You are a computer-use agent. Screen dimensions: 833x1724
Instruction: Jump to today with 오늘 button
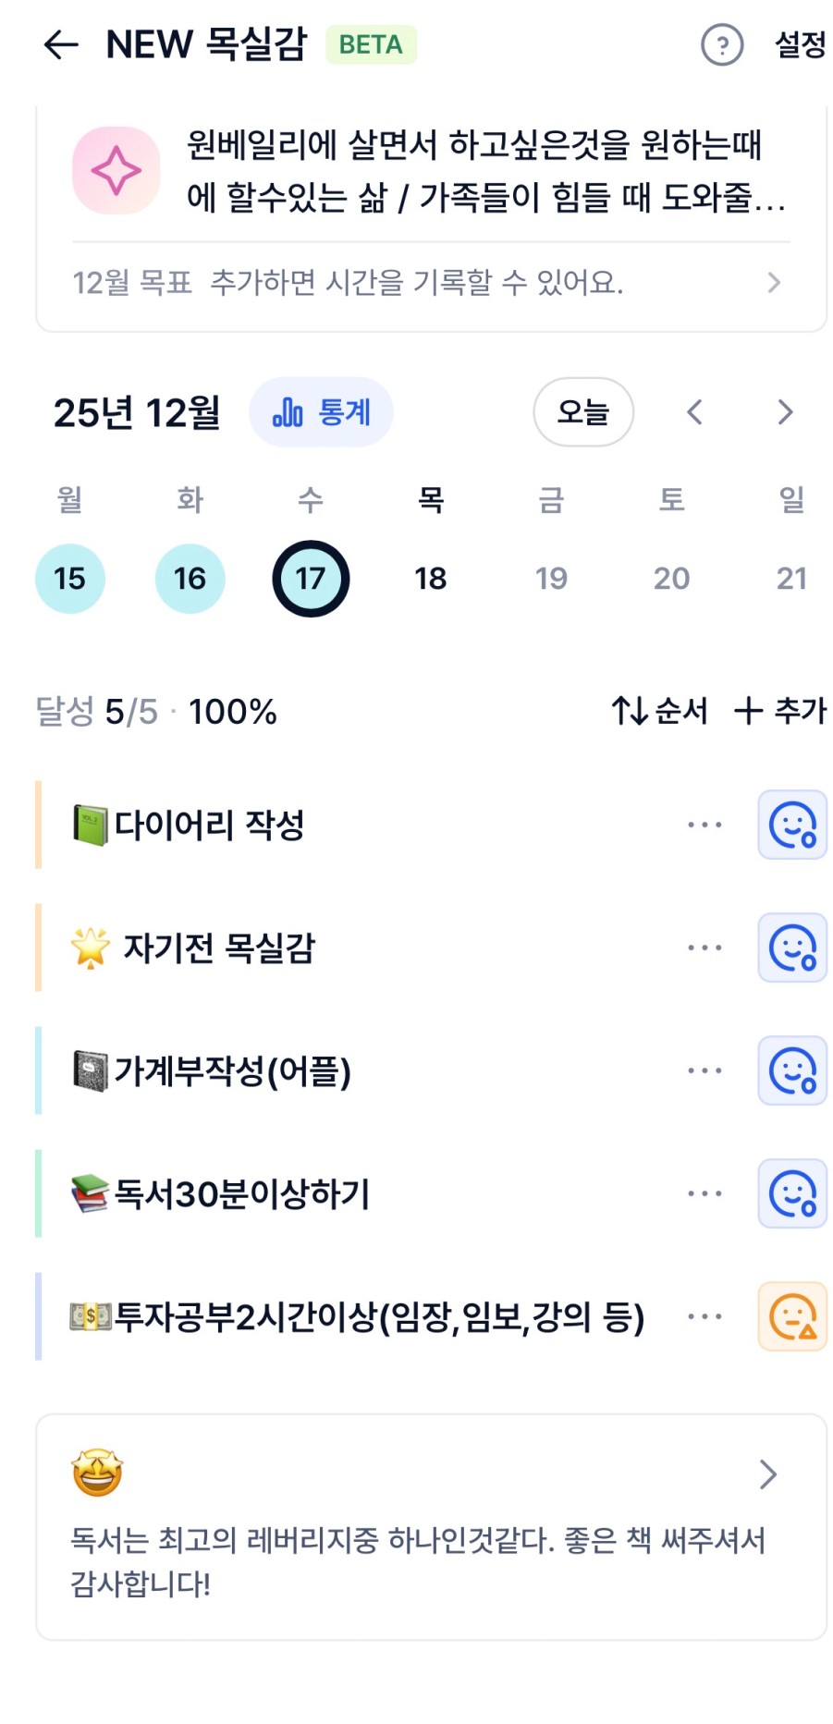[x=583, y=412]
